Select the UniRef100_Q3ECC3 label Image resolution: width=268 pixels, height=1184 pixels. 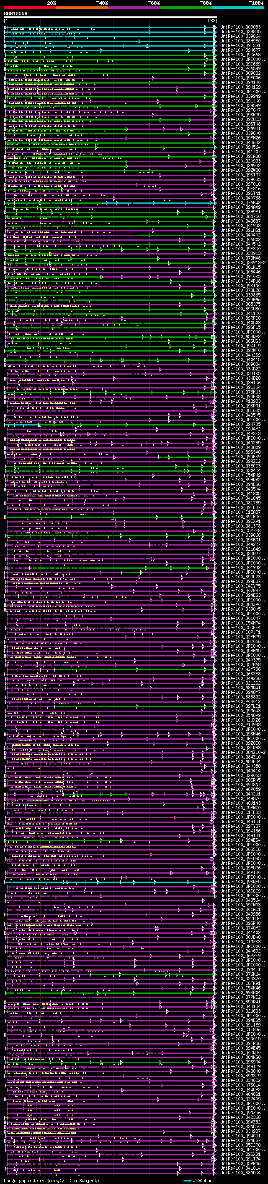point(240,466)
